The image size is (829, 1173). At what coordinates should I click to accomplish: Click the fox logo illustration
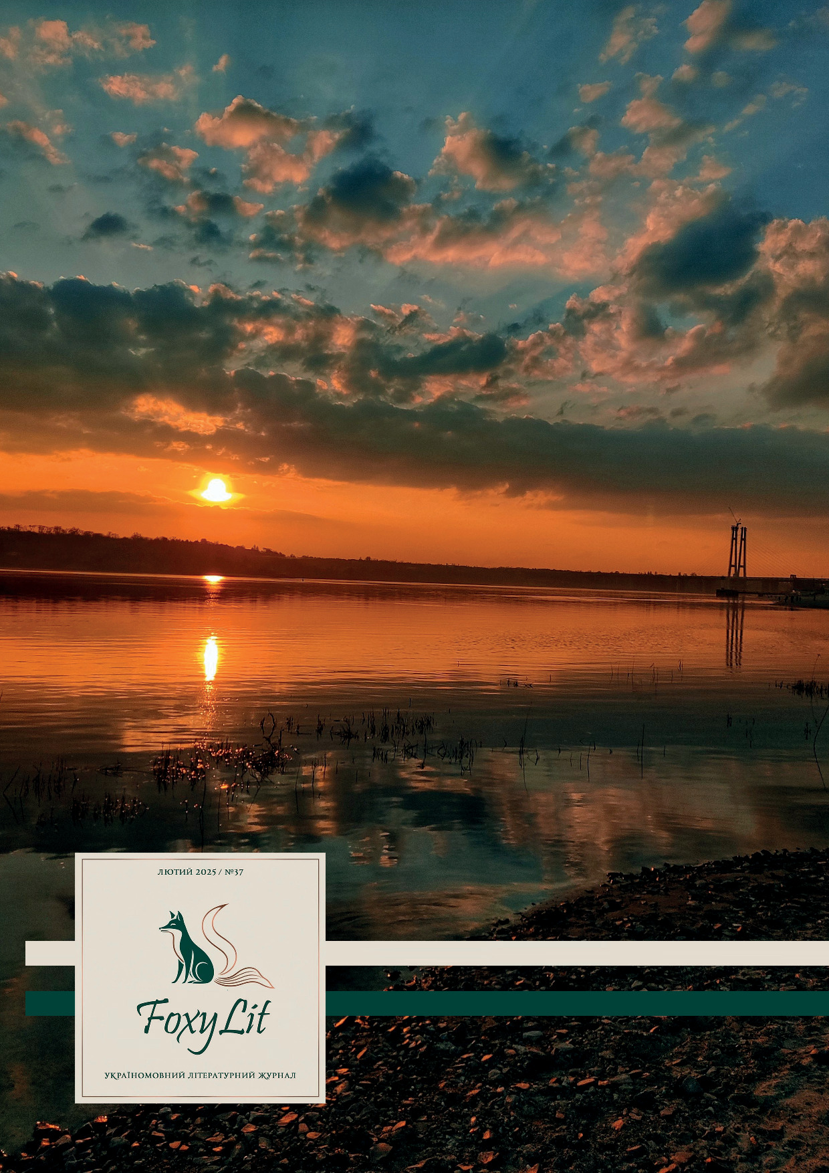pos(216,945)
